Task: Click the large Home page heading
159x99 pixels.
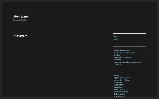Action: point(20,36)
